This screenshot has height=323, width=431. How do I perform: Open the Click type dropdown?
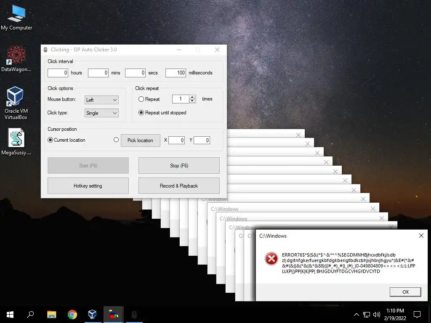[101, 113]
